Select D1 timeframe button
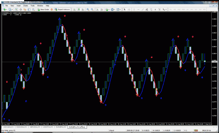Image resolution: width=219 pixels, height=133 pixels. (196, 9)
